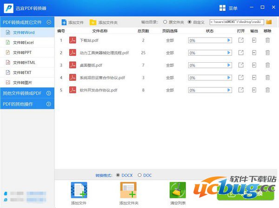
Task: Click the large 添加文件夹 icon at bottom
Action: tap(128, 191)
